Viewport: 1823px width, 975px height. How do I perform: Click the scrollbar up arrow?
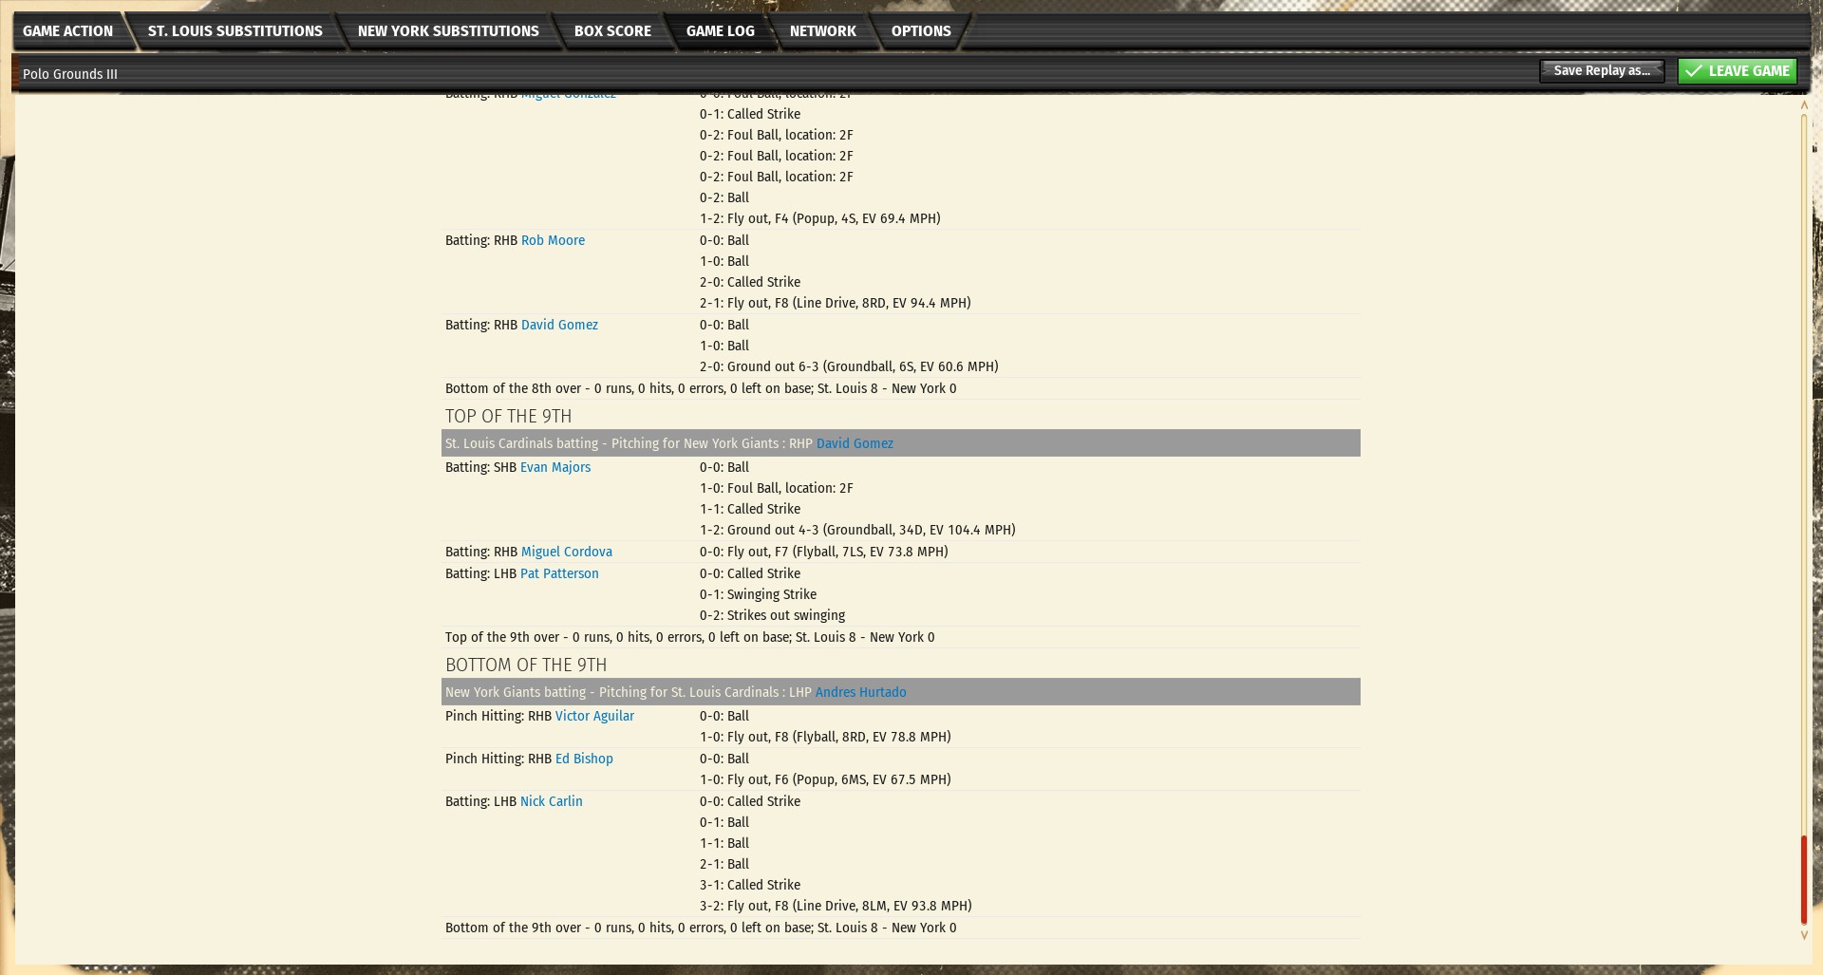coord(1804,104)
